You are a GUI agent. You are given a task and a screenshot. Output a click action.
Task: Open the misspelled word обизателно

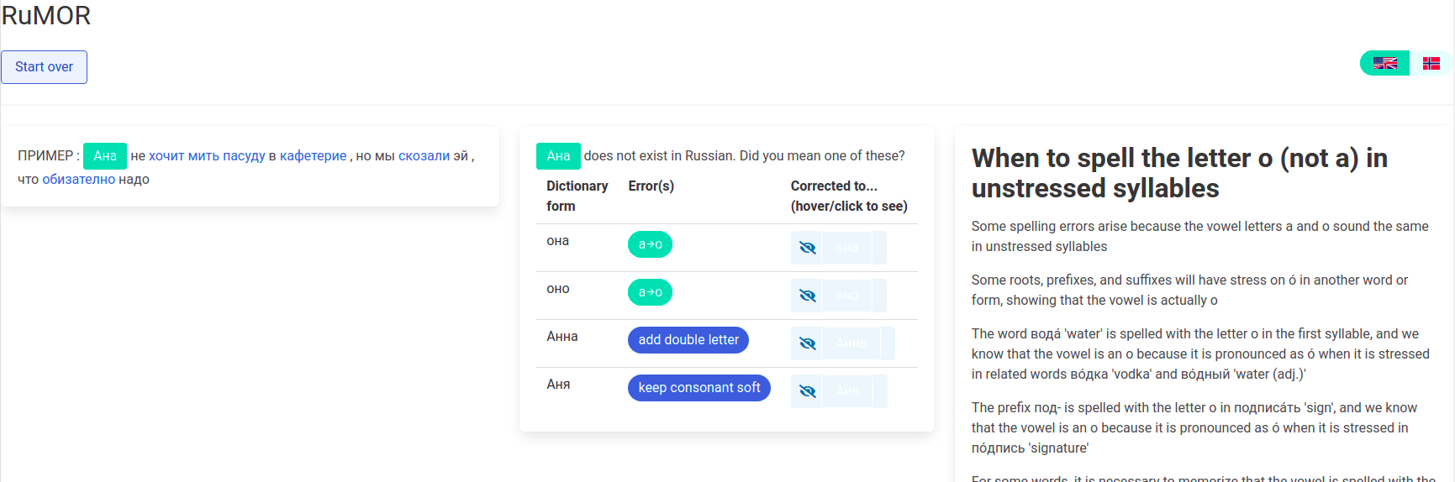click(x=78, y=180)
